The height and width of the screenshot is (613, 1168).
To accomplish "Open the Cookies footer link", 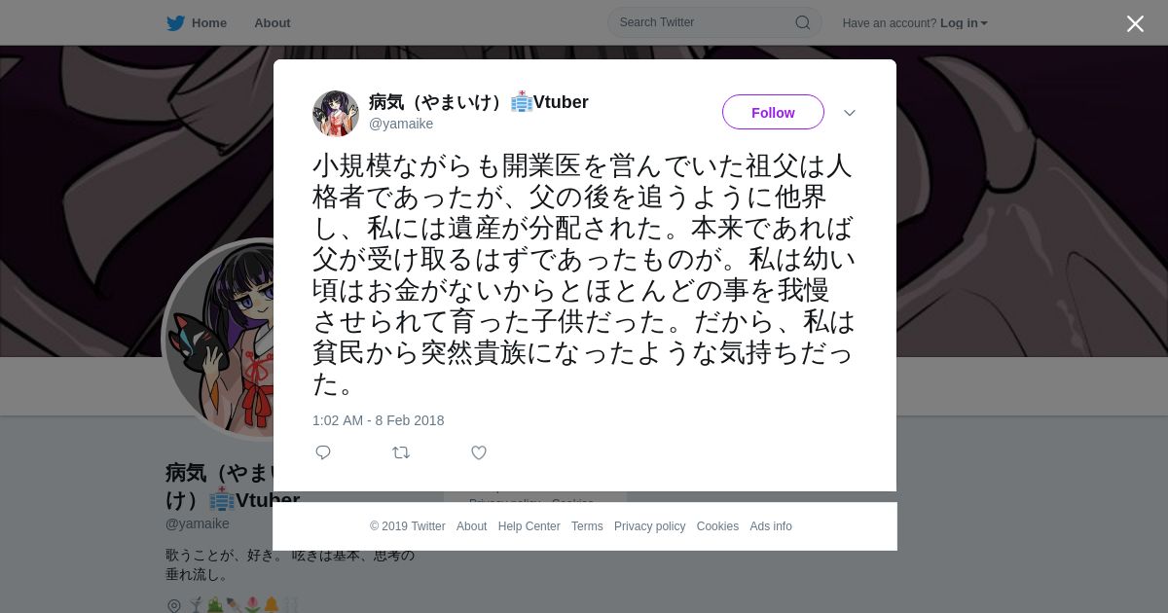I will (x=717, y=526).
